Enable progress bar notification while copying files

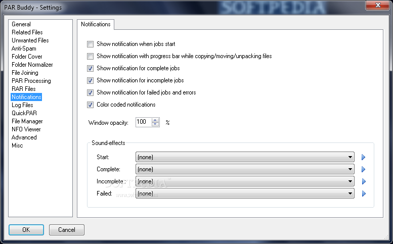point(90,56)
